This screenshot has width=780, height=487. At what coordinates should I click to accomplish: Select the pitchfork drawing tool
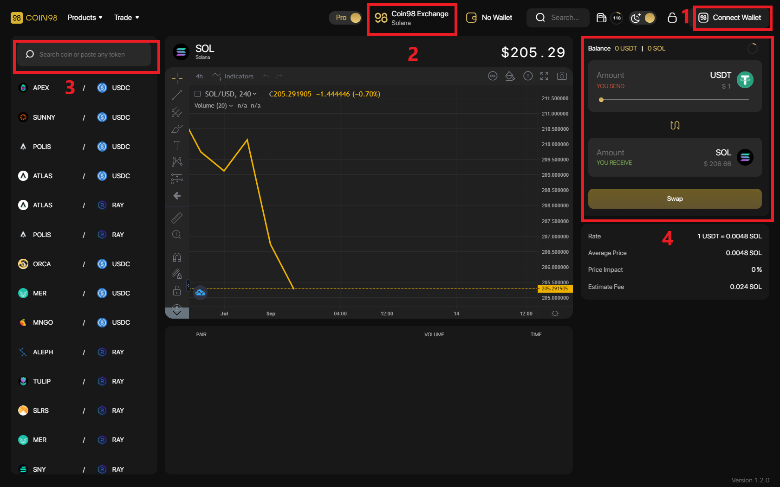(177, 112)
